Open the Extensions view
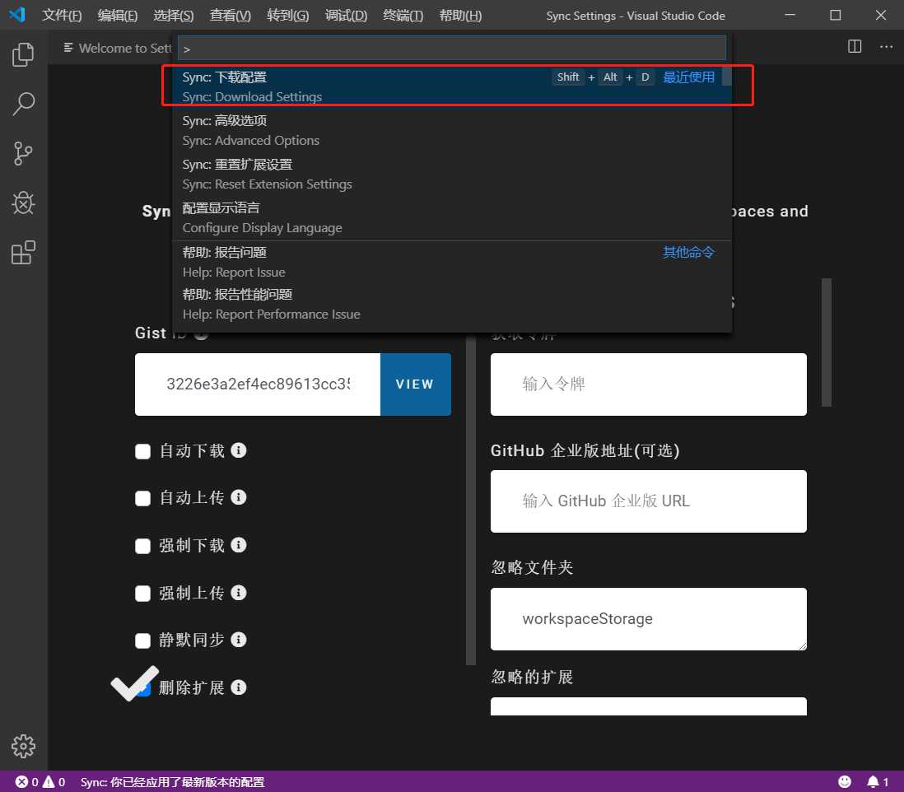The height and width of the screenshot is (792, 904). [x=23, y=253]
